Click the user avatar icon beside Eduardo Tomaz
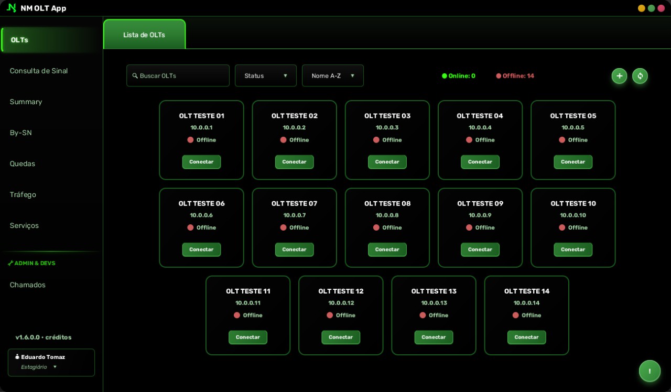This screenshot has width=671, height=392. 17,357
